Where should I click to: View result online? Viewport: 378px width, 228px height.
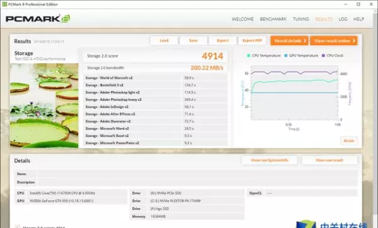tap(334, 41)
